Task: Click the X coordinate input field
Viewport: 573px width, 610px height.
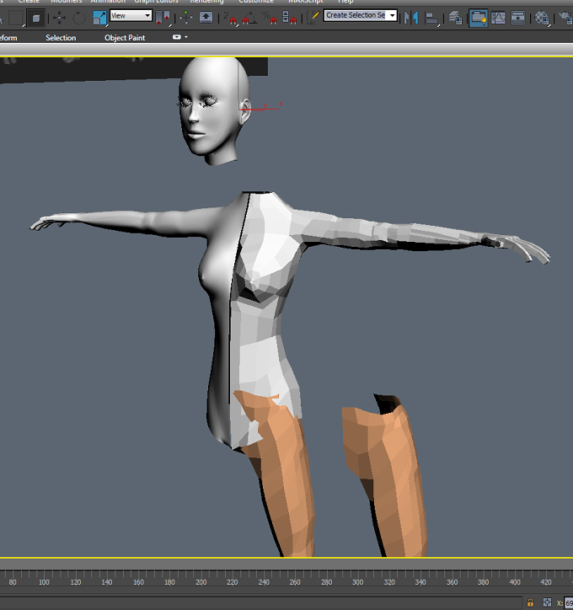Action: tap(569, 603)
